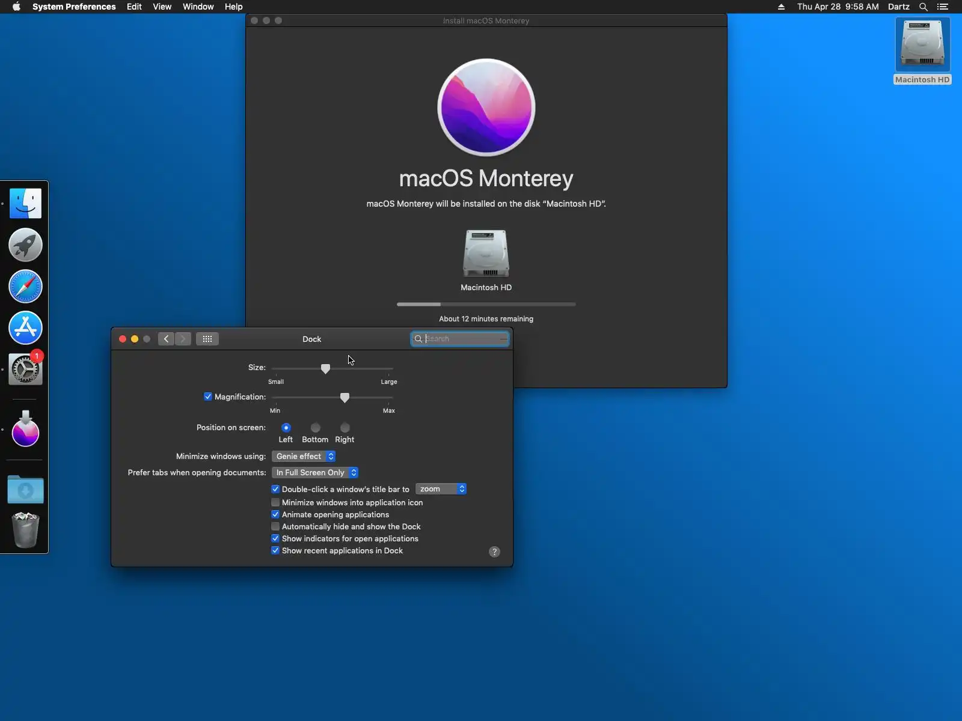Image resolution: width=962 pixels, height=721 pixels.
Task: Click the 'About 12 minutes remaining' text
Action: 486,319
